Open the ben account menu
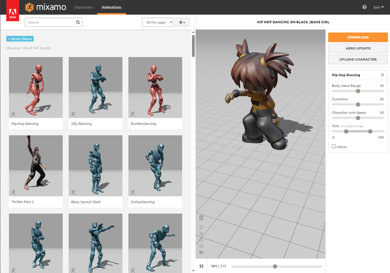 pyautogui.click(x=378, y=7)
